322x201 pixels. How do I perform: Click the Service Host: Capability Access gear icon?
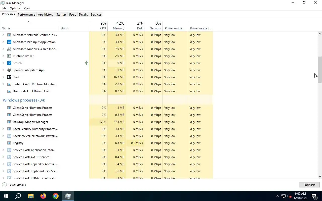tap(9, 164)
